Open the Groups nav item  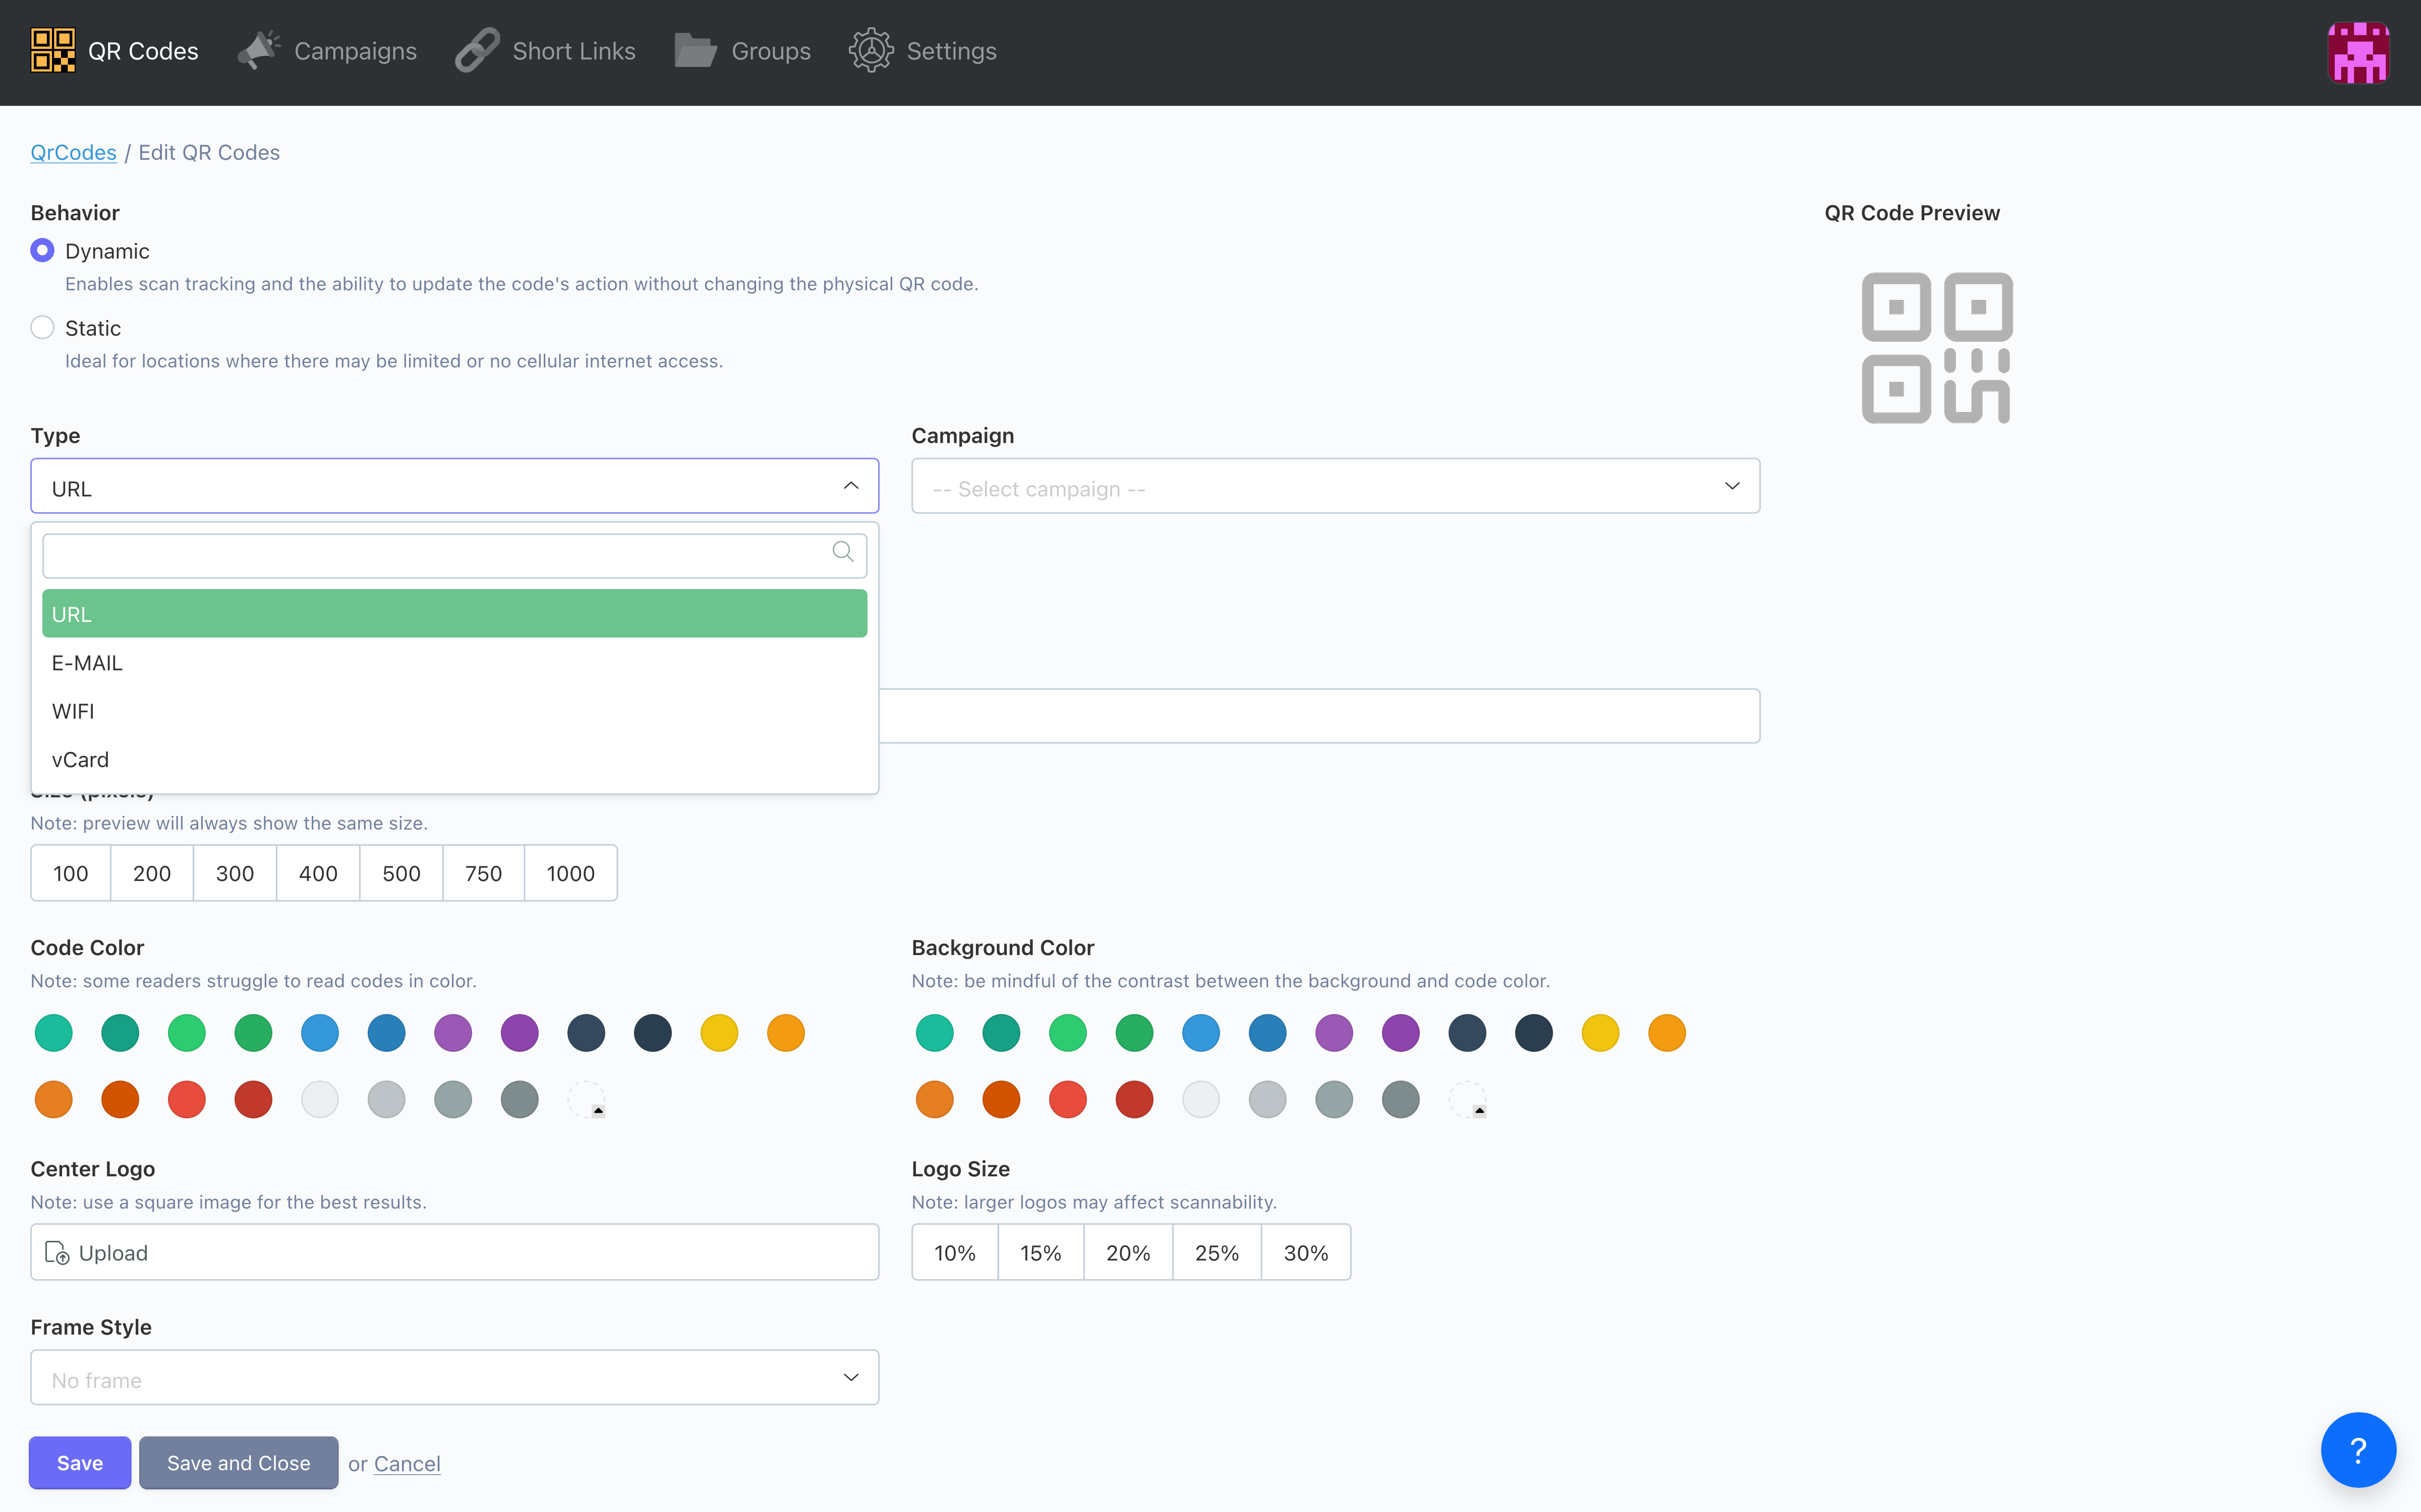point(742,50)
